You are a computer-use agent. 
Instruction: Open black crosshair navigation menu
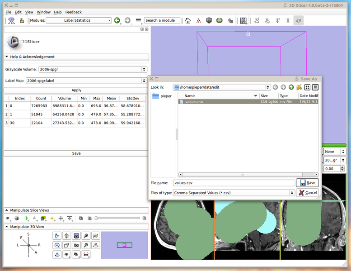(x=61, y=218)
